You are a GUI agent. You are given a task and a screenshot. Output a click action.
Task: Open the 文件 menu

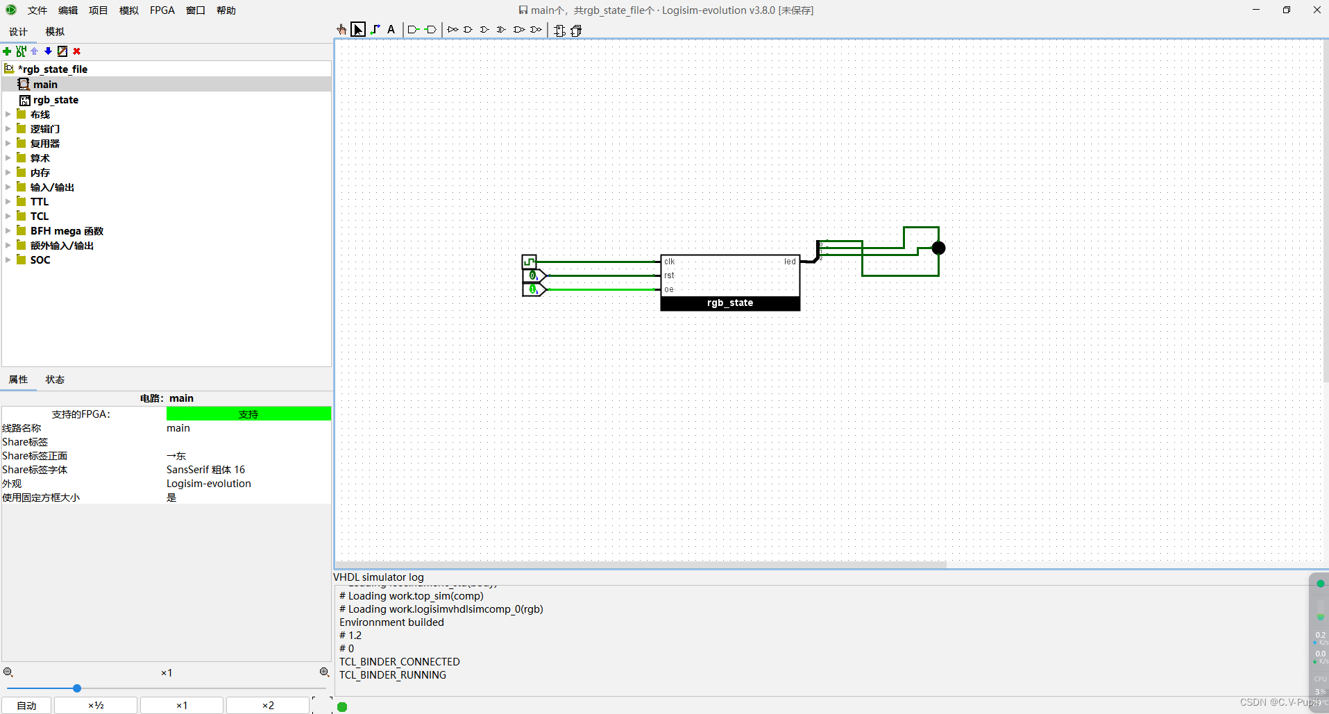tap(37, 10)
